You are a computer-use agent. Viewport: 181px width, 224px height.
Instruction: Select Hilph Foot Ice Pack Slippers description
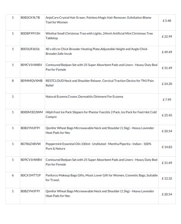(x=101, y=114)
